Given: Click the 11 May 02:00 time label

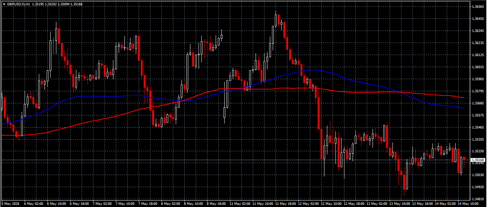Looking at the screenshot, I should click(240, 204).
